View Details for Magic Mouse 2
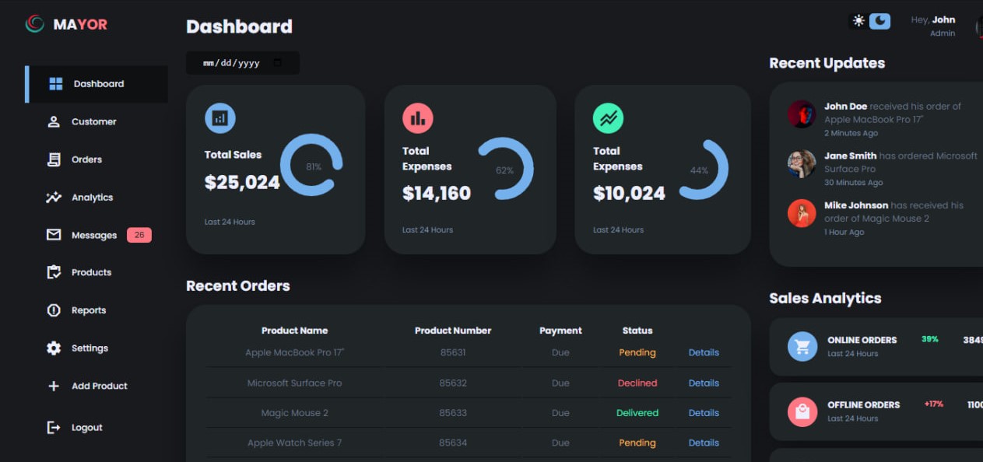Viewport: 983px width, 462px height. [704, 413]
